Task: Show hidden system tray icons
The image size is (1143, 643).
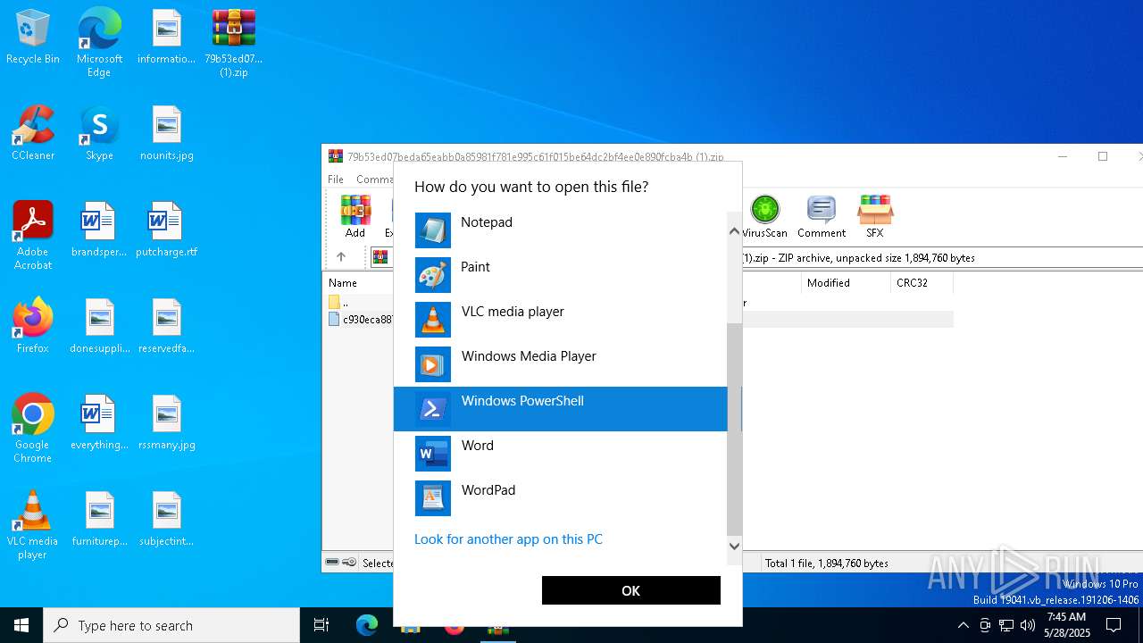Action: tap(963, 625)
